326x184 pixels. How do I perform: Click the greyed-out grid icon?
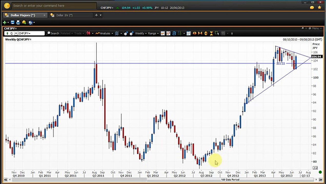pyautogui.click(x=223, y=33)
